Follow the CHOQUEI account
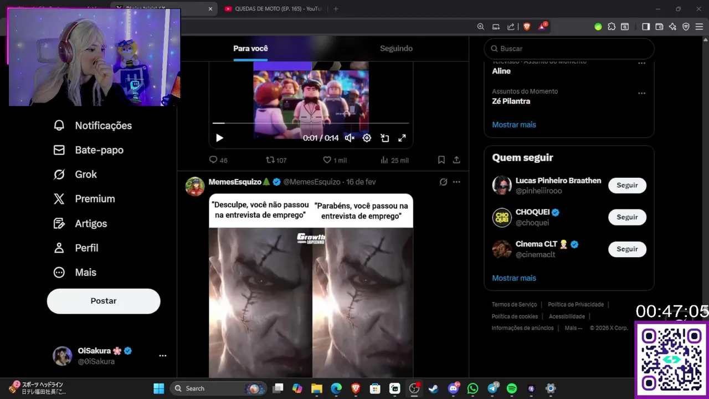The height and width of the screenshot is (399, 709). 627,217
